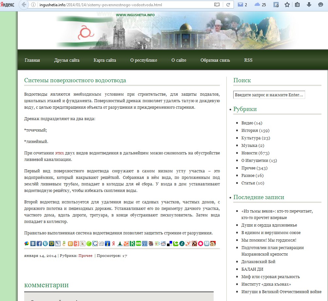This screenshot has height=301, width=328.
Task: Open Видео (14) category
Action: coord(252,123)
